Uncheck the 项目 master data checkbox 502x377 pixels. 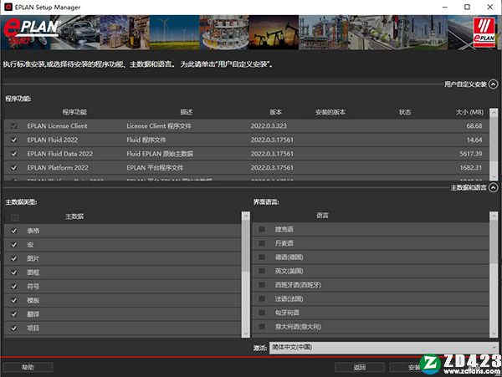click(14, 328)
